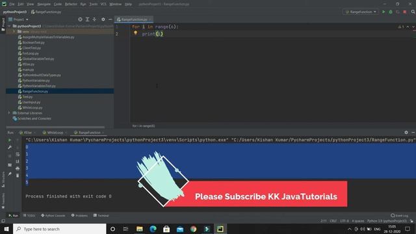
Task: Select main.py in project tree
Action: 28,70
